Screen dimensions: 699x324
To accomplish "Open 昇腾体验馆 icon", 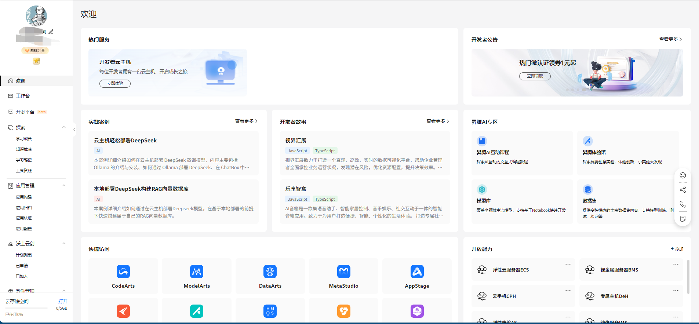I will [x=588, y=141].
